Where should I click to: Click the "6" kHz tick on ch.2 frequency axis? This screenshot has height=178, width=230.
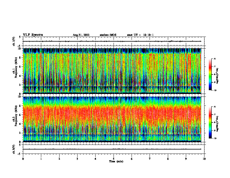coord(20,115)
